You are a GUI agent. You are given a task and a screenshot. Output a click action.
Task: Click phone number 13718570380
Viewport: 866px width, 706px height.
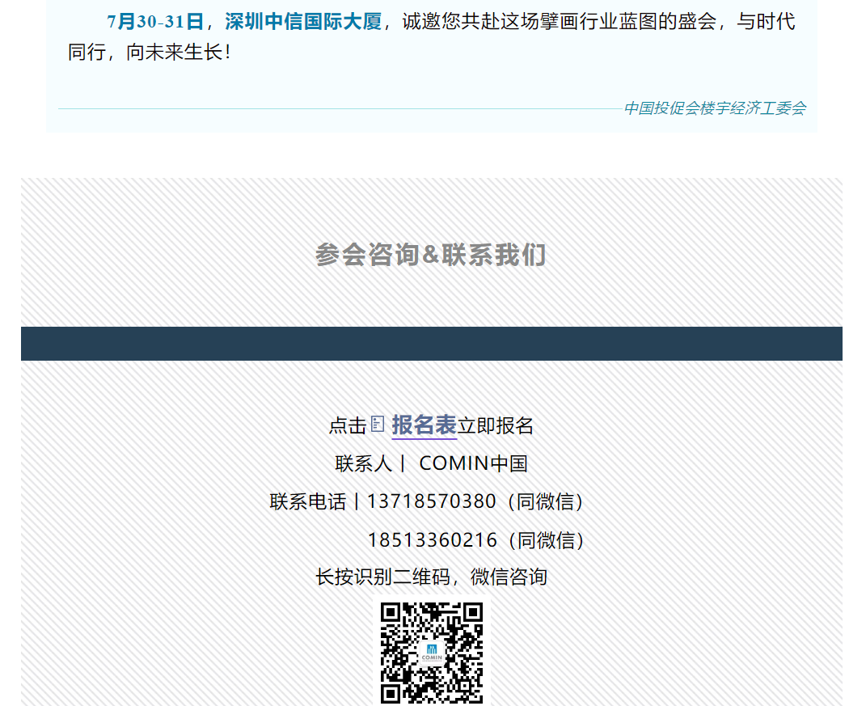pos(431,501)
